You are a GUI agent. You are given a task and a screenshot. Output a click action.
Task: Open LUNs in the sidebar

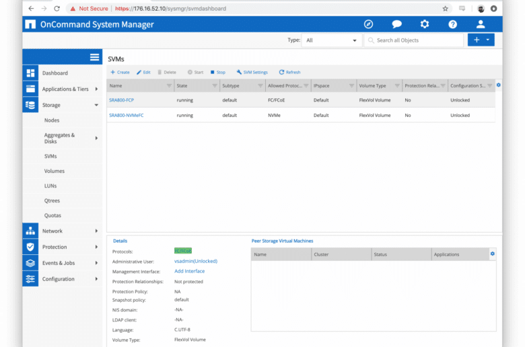(50, 186)
